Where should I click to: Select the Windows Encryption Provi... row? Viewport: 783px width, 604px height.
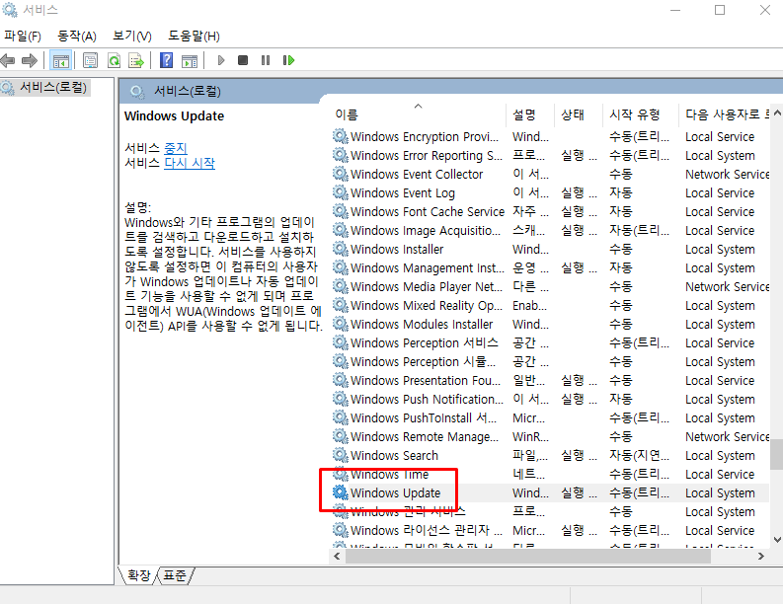point(550,137)
